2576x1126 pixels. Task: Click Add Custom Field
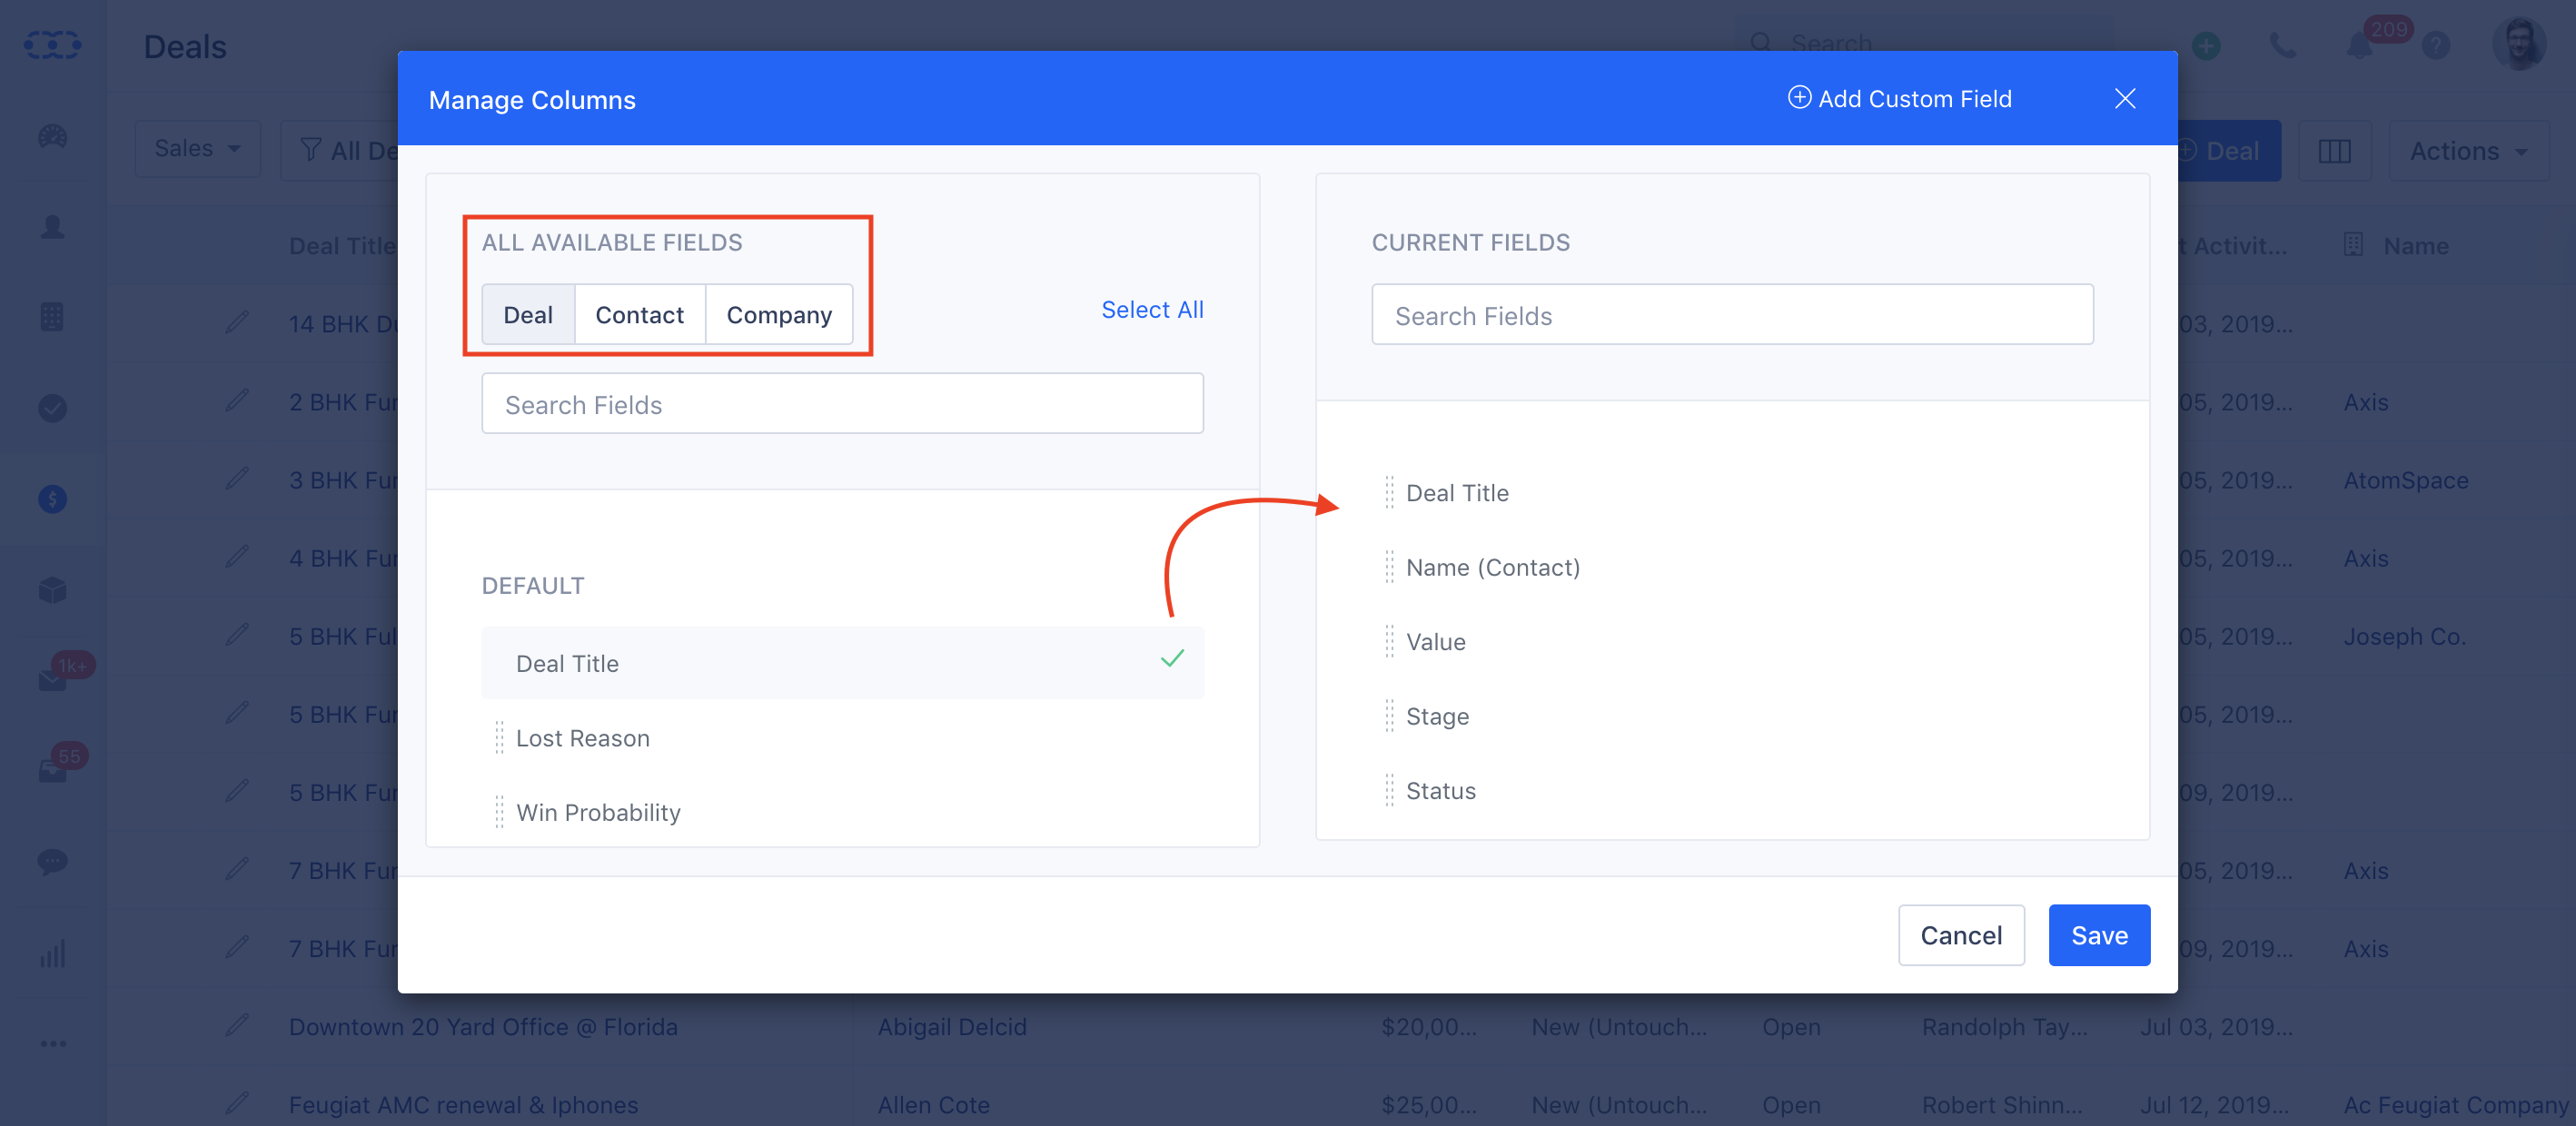coord(1899,98)
